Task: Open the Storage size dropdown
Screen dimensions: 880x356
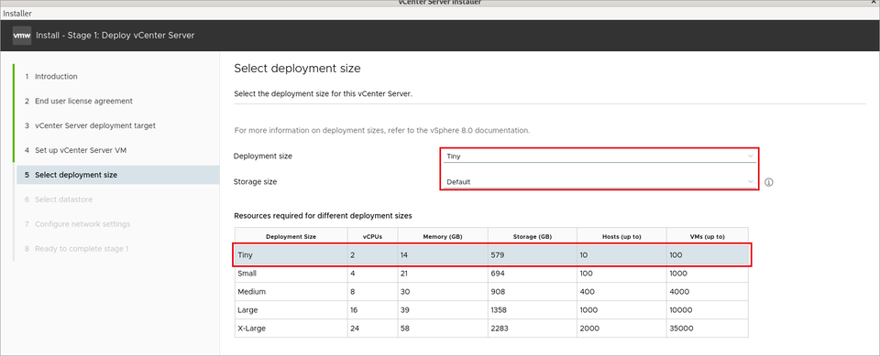Action: [x=599, y=181]
